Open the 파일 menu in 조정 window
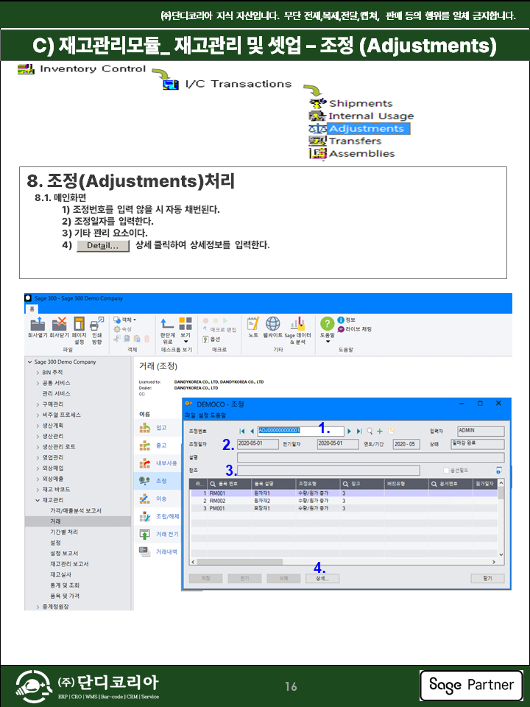530x707 pixels. [189, 415]
